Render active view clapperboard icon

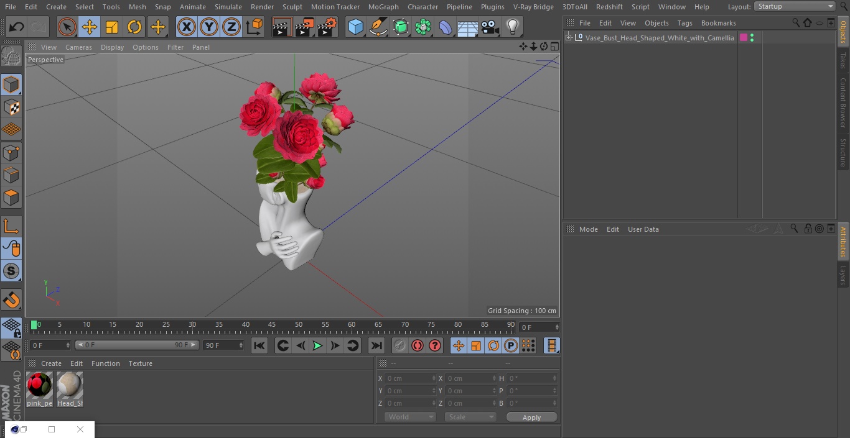[282, 27]
